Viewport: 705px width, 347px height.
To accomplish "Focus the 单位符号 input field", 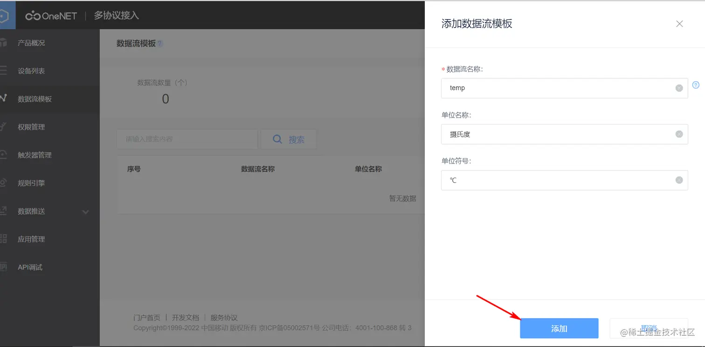I will [x=564, y=180].
